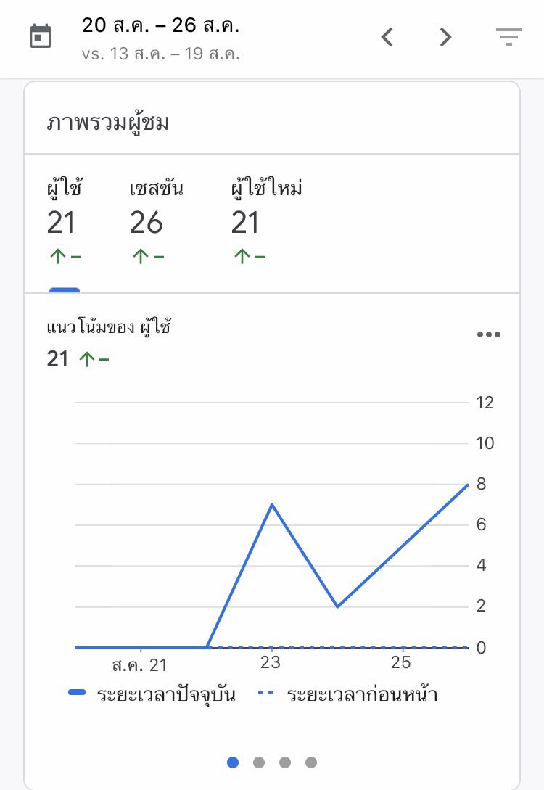Viewport: 544px width, 790px height.
Task: Toggle ระยะเวลาก่อนหน้า legend series
Action: (x=348, y=695)
